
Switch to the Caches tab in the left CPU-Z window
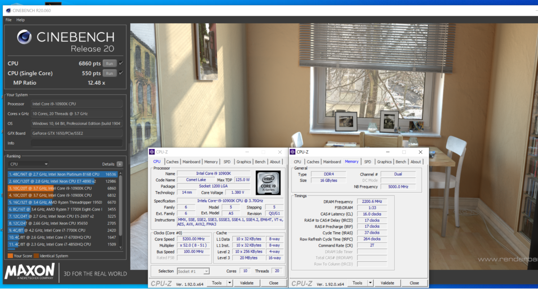(172, 162)
